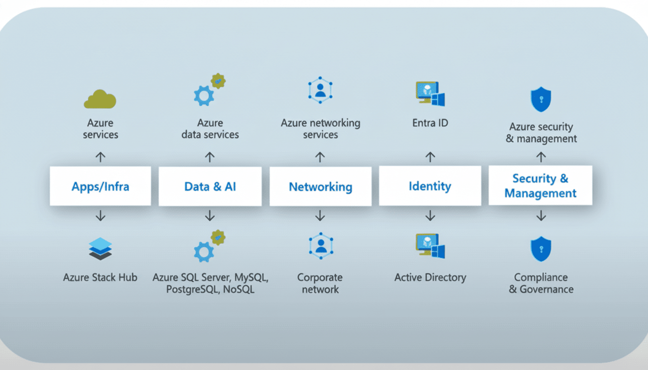
Task: Click the upward arrow above Networking
Action: [320, 157]
